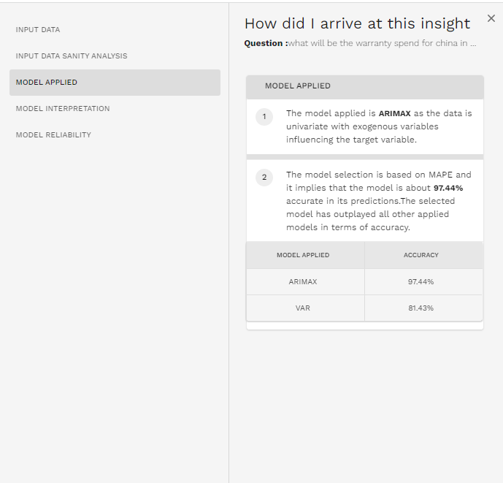This screenshot has width=503, height=483.
Task: Click the bold 97.44% text in step 2
Action: (448, 188)
